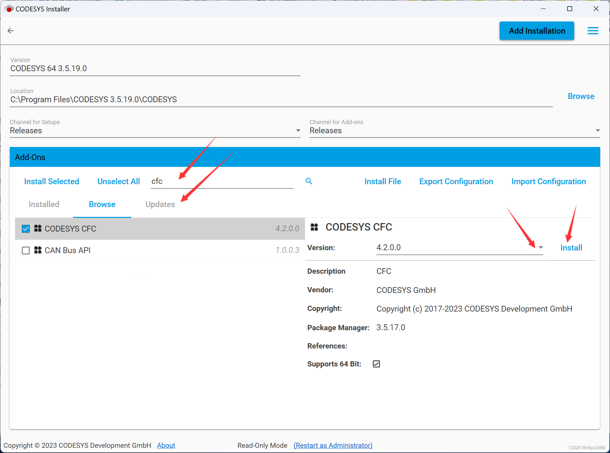The height and width of the screenshot is (453, 610).
Task: Click Import Configuration
Action: (x=548, y=182)
